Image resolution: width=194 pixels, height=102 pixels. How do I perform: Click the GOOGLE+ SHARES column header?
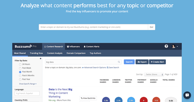click(154, 81)
